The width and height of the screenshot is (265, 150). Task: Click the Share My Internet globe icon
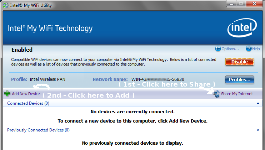[x=216, y=94]
